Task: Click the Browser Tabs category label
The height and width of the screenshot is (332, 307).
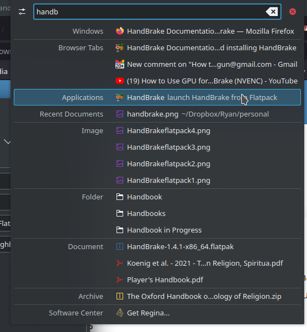Action: 81,48
